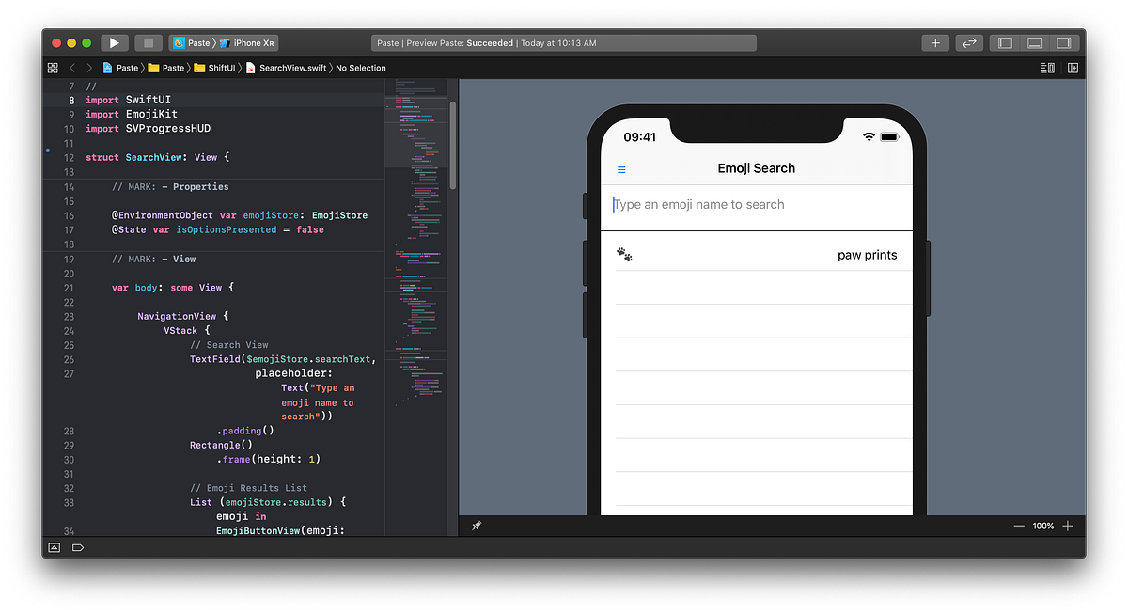Toggle the Debug area open
The height and width of the screenshot is (614, 1128).
1034,42
